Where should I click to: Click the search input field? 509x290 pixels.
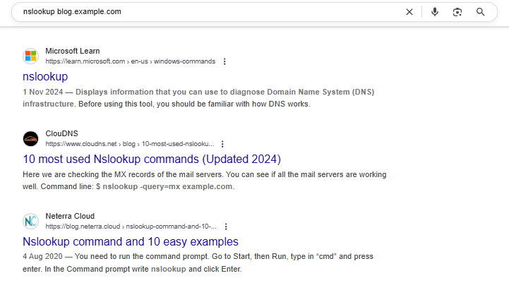coord(205,12)
